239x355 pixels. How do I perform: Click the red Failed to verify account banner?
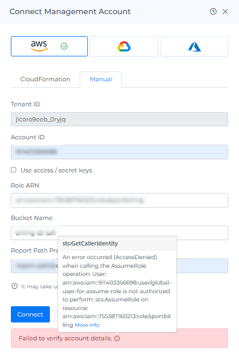(119, 338)
